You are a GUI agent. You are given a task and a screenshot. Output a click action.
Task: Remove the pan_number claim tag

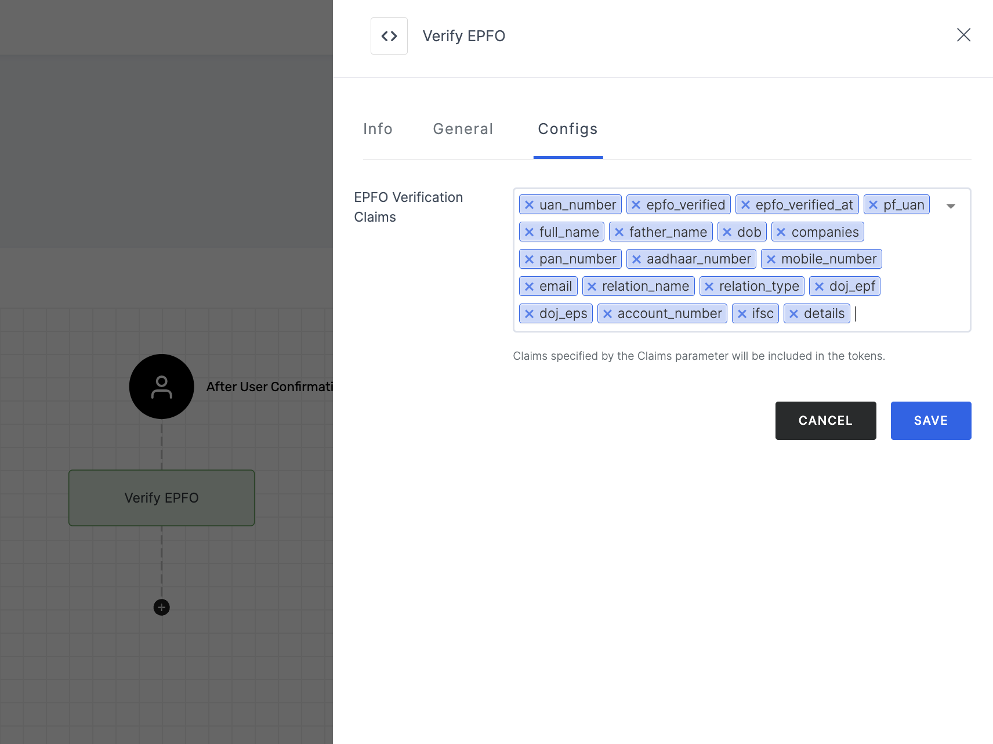(529, 259)
